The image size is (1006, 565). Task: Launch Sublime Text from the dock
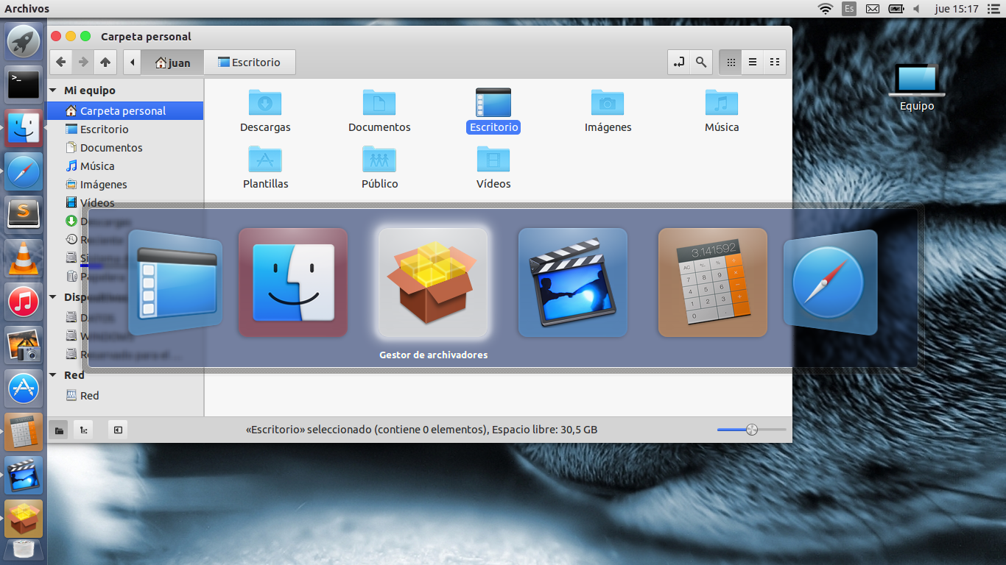(24, 214)
